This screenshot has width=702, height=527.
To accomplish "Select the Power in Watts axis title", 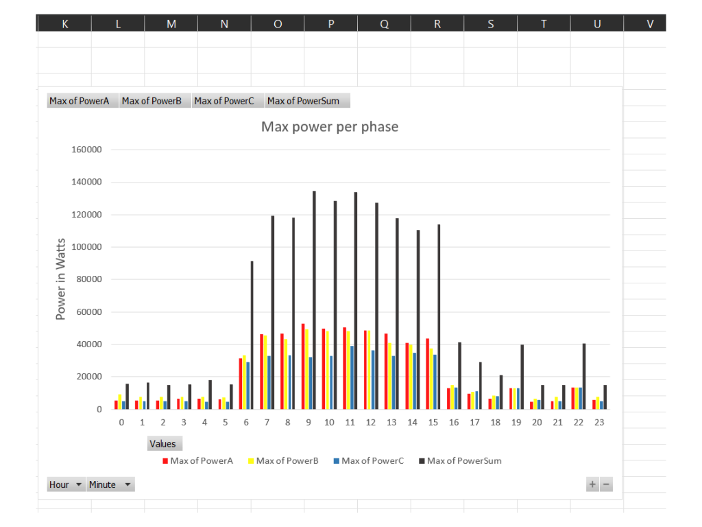I will click(x=60, y=279).
